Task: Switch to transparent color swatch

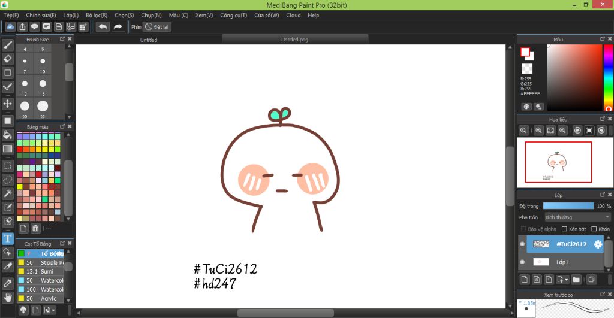Action: point(527,69)
